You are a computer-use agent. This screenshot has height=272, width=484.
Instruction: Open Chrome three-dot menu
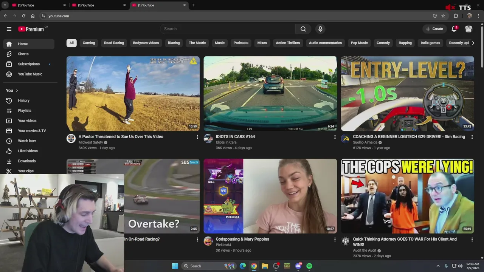point(479,16)
